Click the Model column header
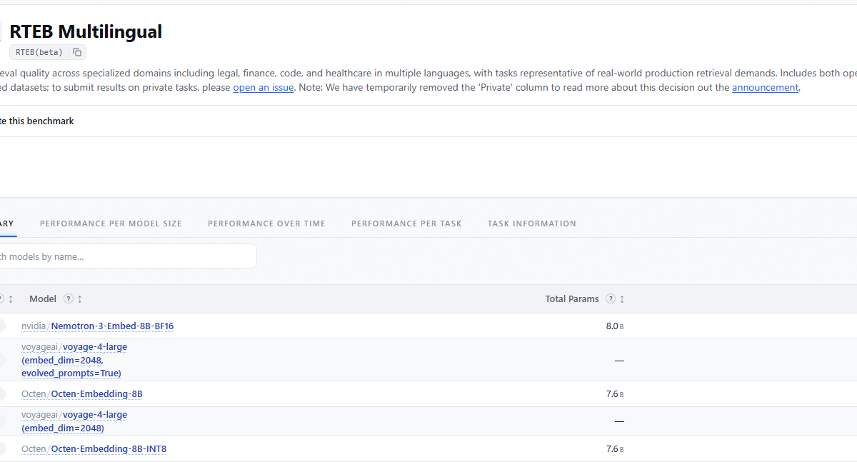 [x=43, y=298]
